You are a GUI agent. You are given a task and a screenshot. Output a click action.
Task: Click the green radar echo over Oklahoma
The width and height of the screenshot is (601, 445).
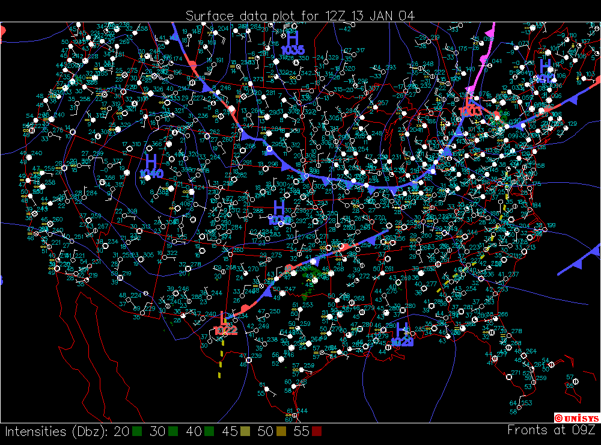coord(311,283)
